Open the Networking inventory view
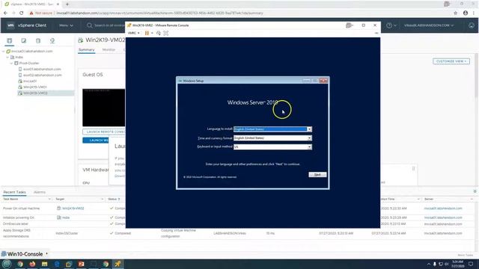 click(52, 40)
